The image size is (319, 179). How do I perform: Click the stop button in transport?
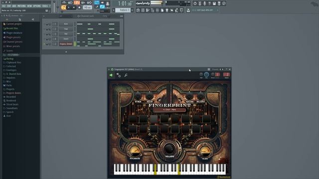click(74, 7)
